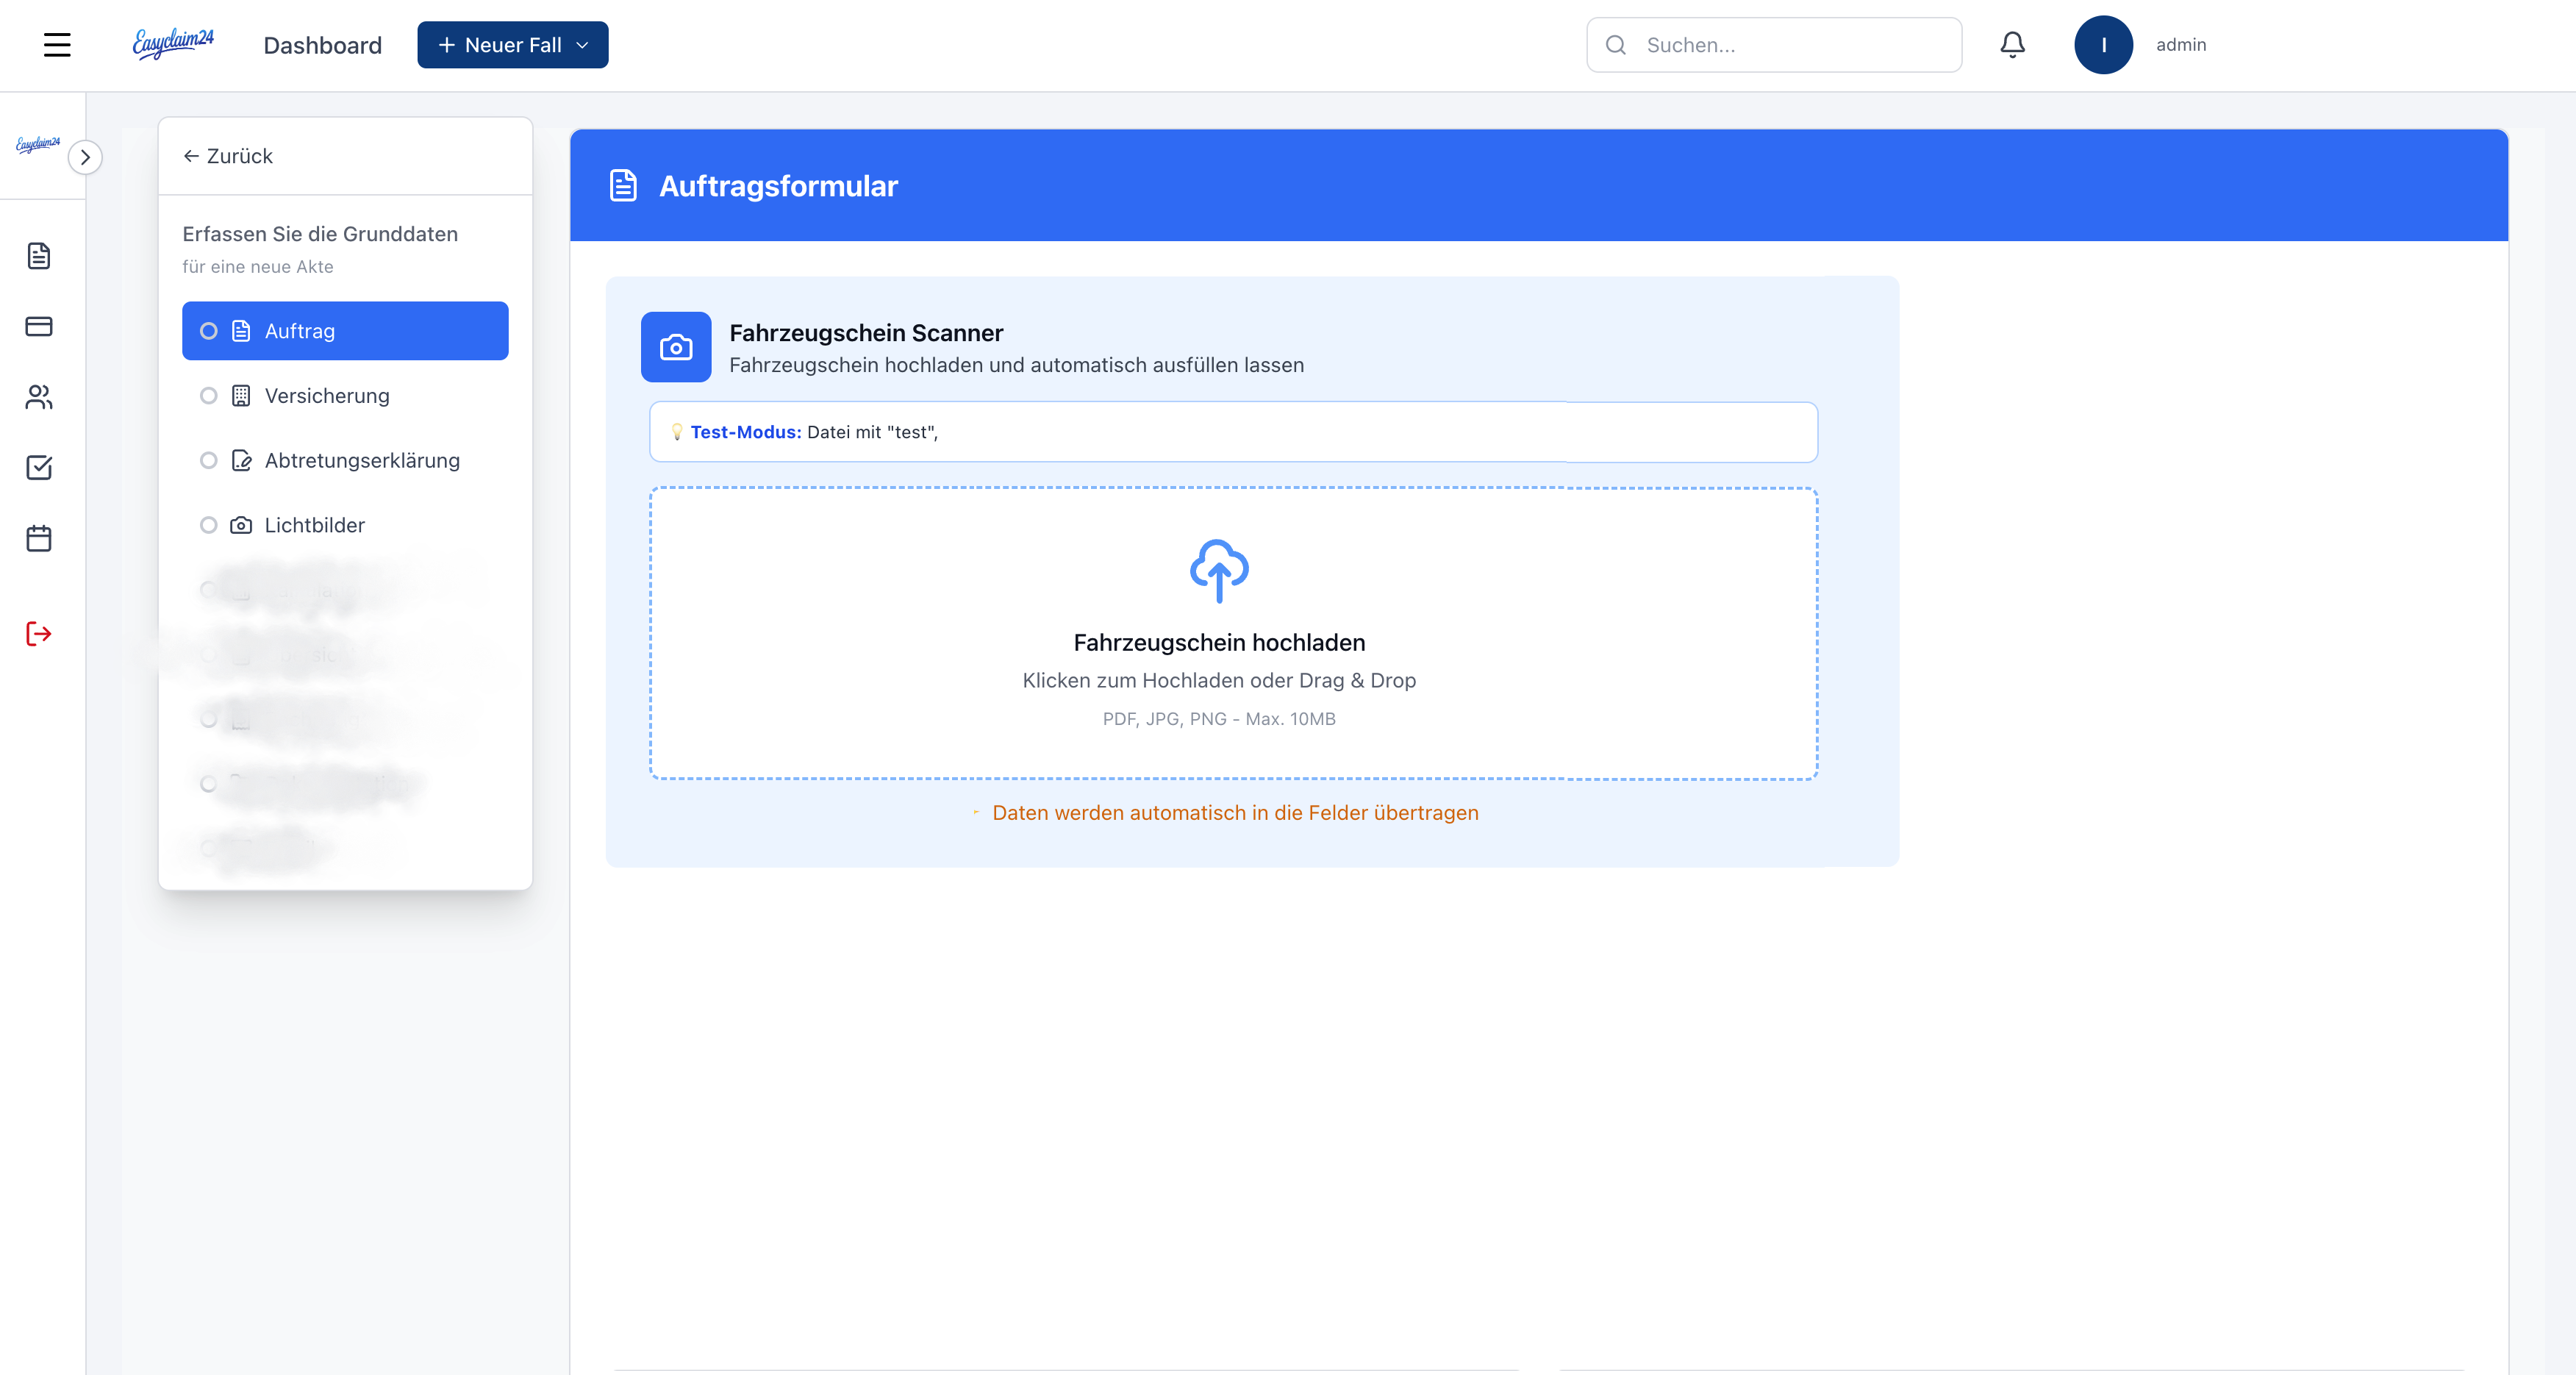
Task: Open the Neuer Fall dropdown
Action: pyautogui.click(x=512, y=45)
